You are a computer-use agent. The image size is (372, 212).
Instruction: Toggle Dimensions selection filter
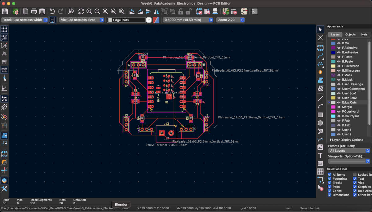pyautogui.click(x=330, y=195)
